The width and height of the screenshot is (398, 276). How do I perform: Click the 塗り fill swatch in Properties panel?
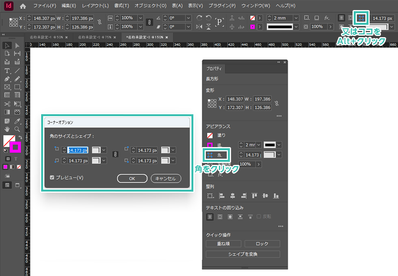click(x=210, y=135)
